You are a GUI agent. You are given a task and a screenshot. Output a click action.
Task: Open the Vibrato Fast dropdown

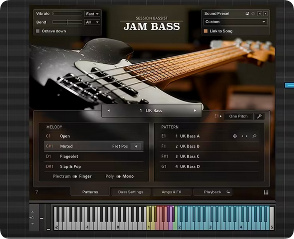[x=92, y=14]
